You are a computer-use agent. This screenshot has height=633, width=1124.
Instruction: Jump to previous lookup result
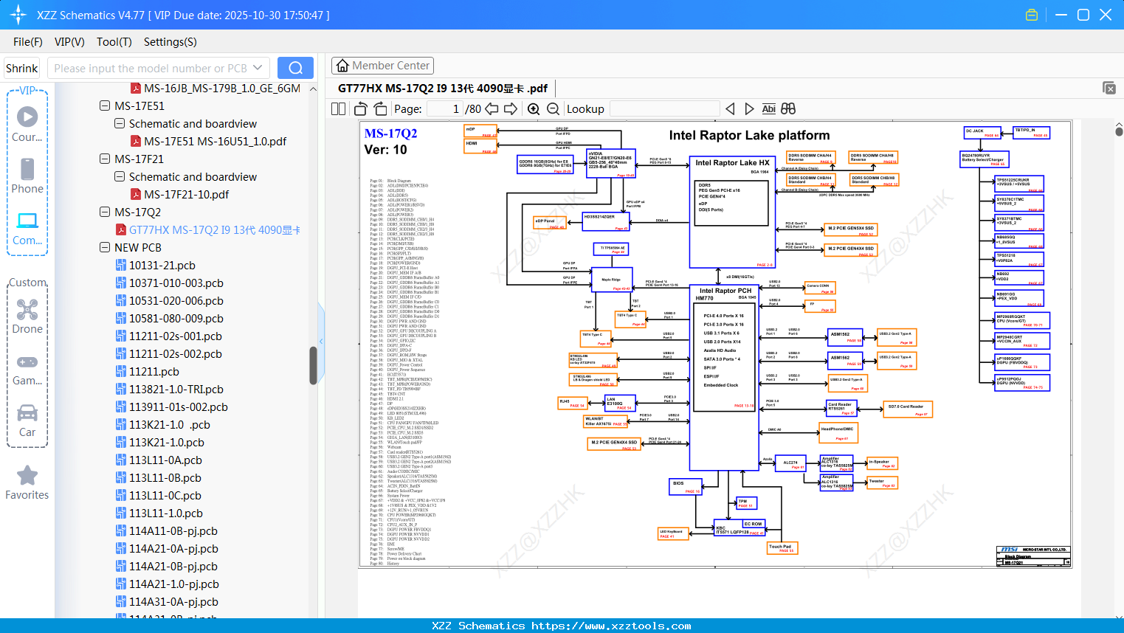[x=730, y=109]
